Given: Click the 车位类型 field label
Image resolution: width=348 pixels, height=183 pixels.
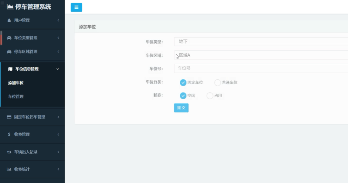Looking at the screenshot, I should click(x=154, y=42).
